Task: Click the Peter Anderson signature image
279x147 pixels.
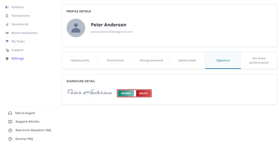Action: click(89, 92)
